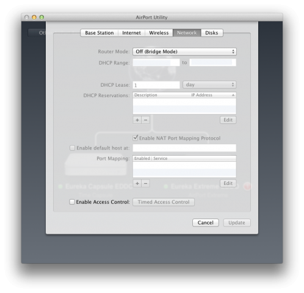Click the Enabled column header in Port Mapping
Screen dimensions: 304x293
[x=142, y=159]
